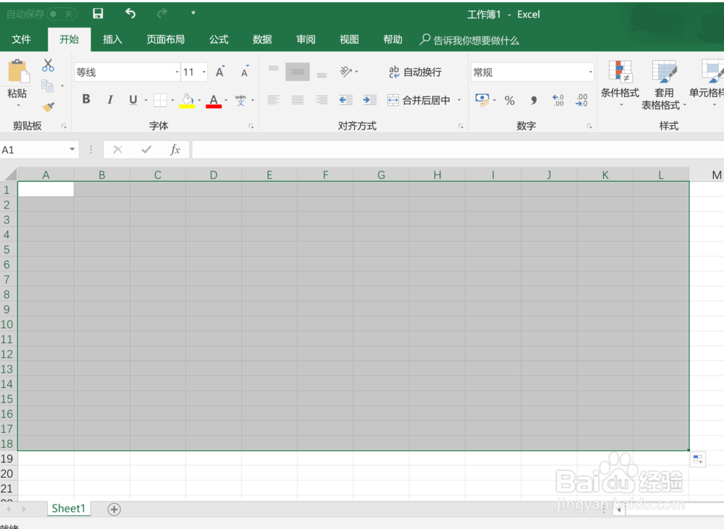Viewport: 724px width, 529px height.
Task: Expand the 粘贴 paste options arrow
Action: click(x=19, y=106)
